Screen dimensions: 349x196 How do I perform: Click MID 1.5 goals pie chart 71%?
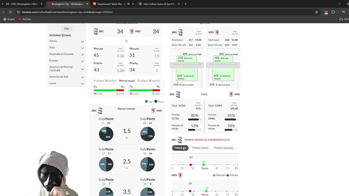click(148, 134)
